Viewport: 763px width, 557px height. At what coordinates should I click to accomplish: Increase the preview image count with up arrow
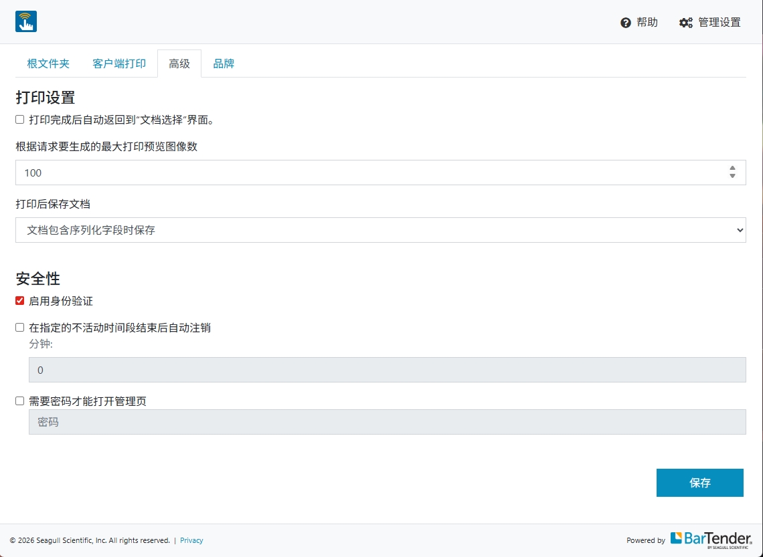tap(732, 168)
